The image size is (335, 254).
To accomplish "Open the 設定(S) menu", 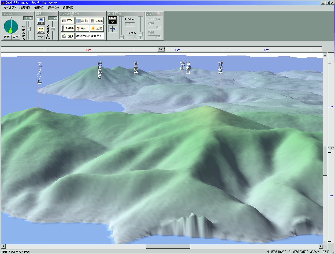I will coord(68,8).
